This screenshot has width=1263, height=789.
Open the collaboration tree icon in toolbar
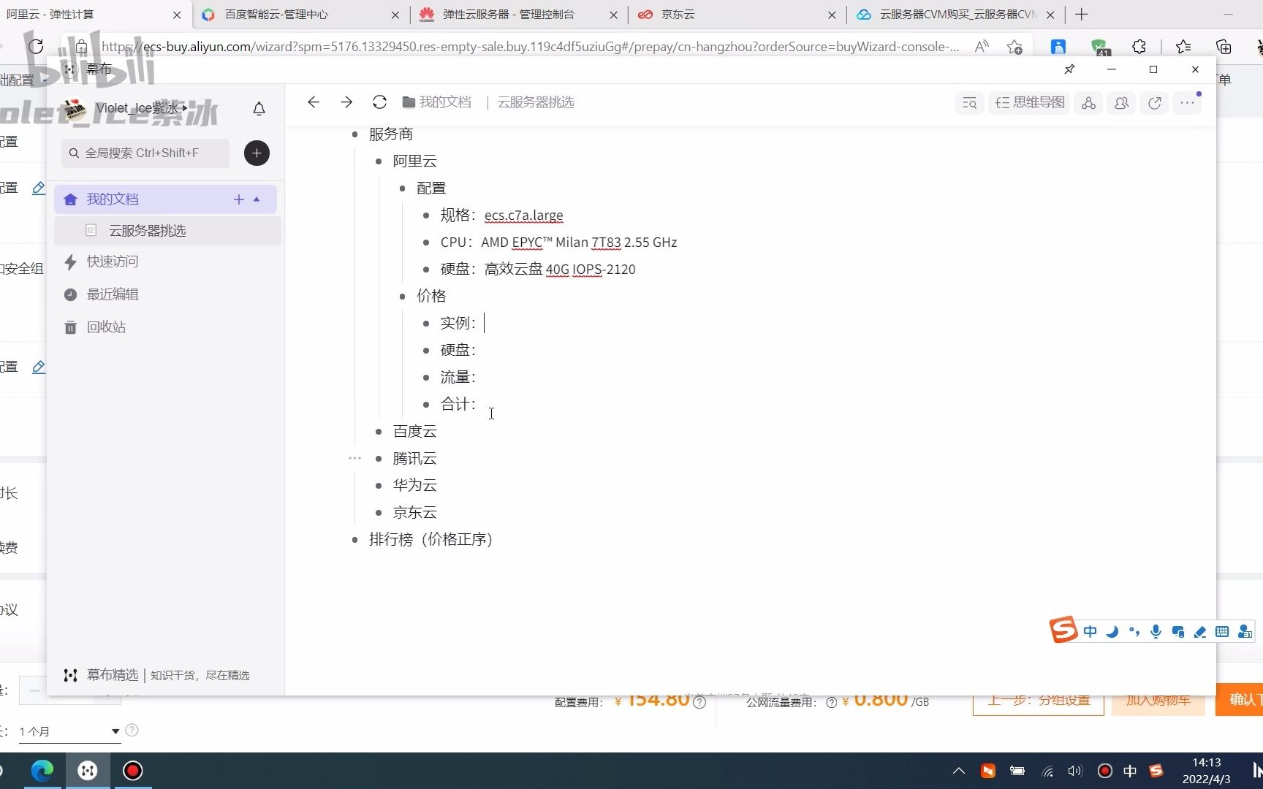point(1088,103)
